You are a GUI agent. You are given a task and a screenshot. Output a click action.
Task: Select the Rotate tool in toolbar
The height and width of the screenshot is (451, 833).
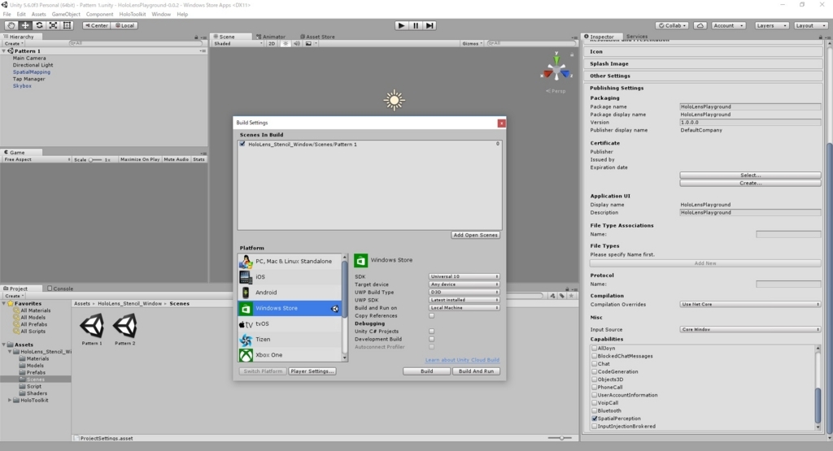tap(39, 25)
